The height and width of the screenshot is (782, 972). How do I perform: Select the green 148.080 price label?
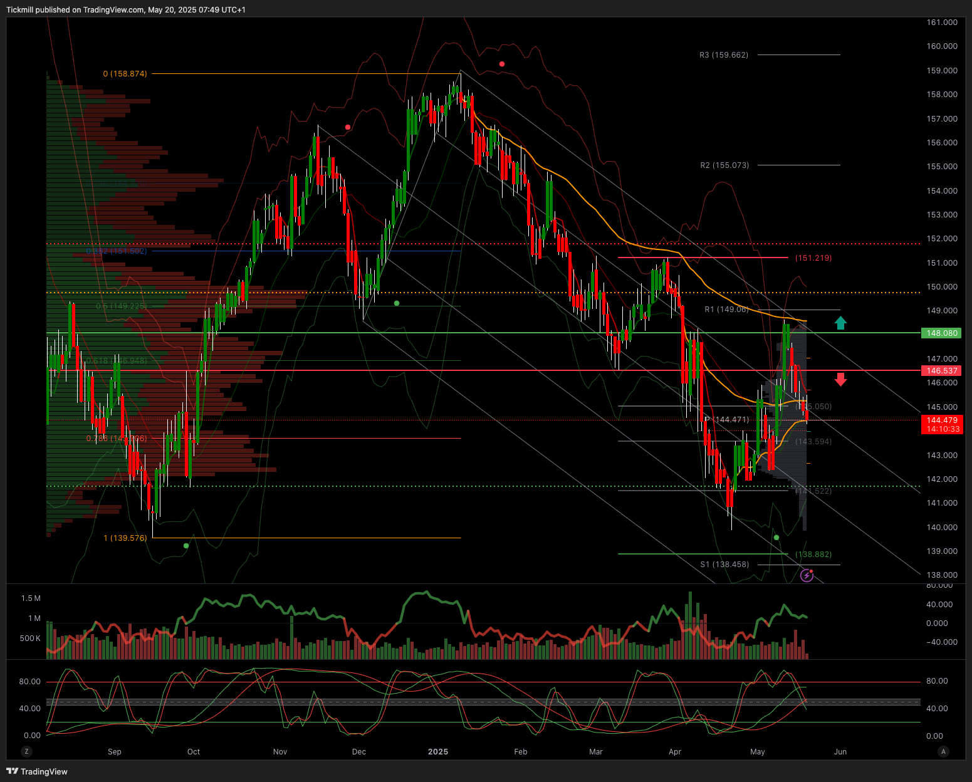pyautogui.click(x=942, y=333)
